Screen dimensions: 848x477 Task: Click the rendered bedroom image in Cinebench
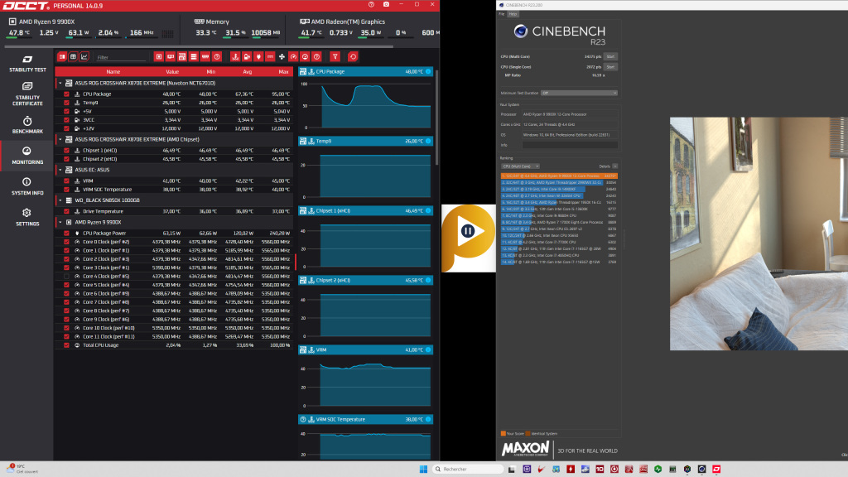[759, 234]
